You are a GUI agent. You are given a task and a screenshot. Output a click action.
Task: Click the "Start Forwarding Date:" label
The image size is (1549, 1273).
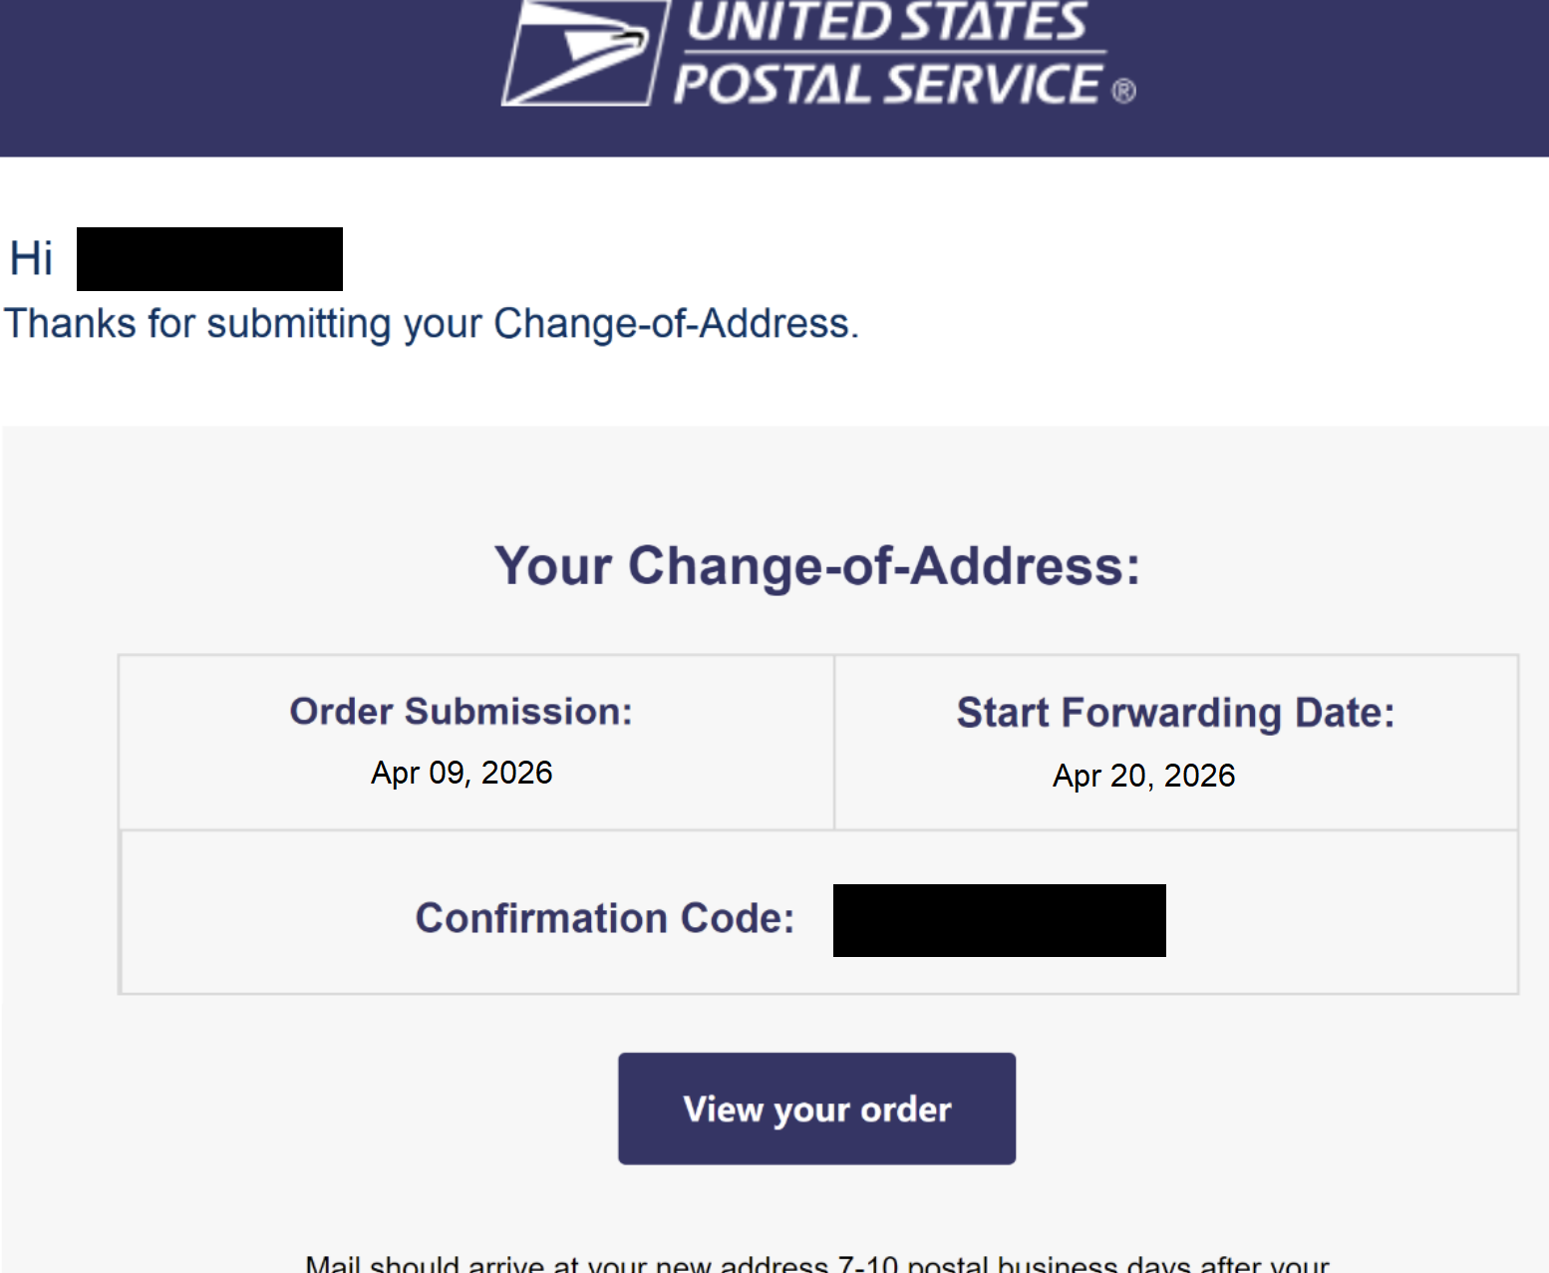tap(1175, 713)
